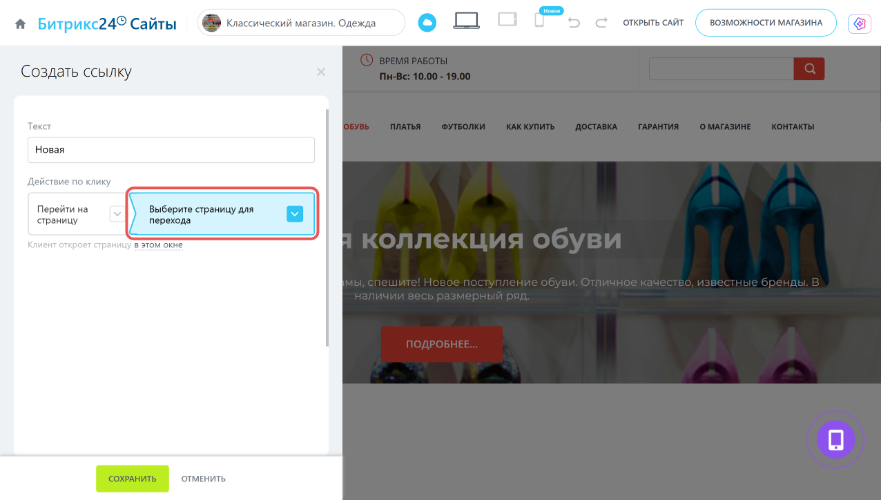Open the ОБУВЬ menu item
881x500 pixels.
356,127
